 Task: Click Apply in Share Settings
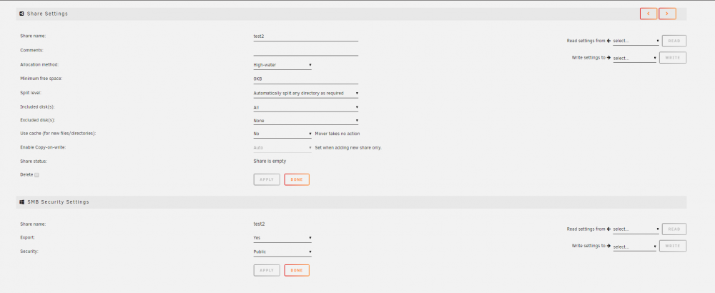[267, 179]
